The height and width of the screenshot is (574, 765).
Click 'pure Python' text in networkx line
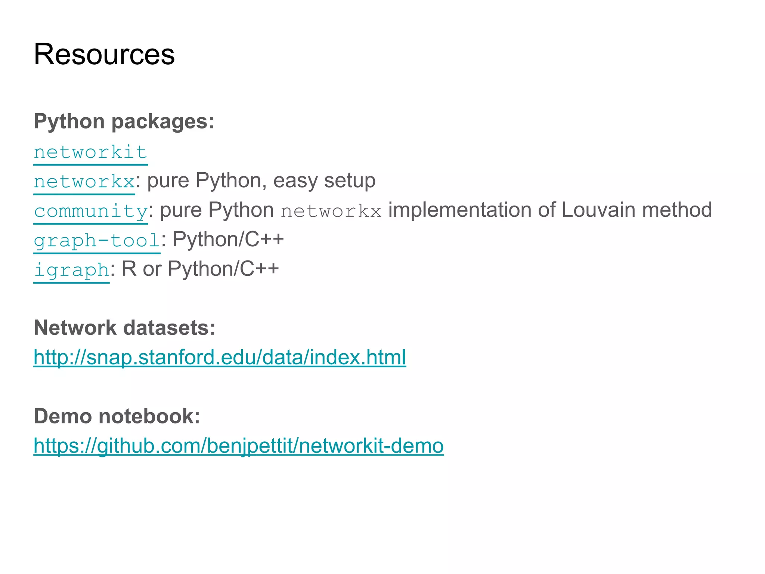[x=204, y=181]
